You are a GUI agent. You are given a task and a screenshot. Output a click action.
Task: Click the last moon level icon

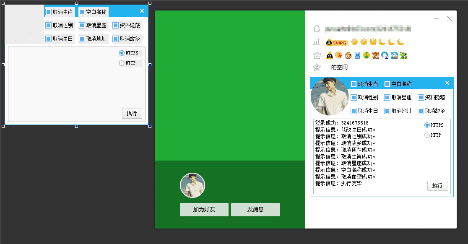tap(400, 42)
